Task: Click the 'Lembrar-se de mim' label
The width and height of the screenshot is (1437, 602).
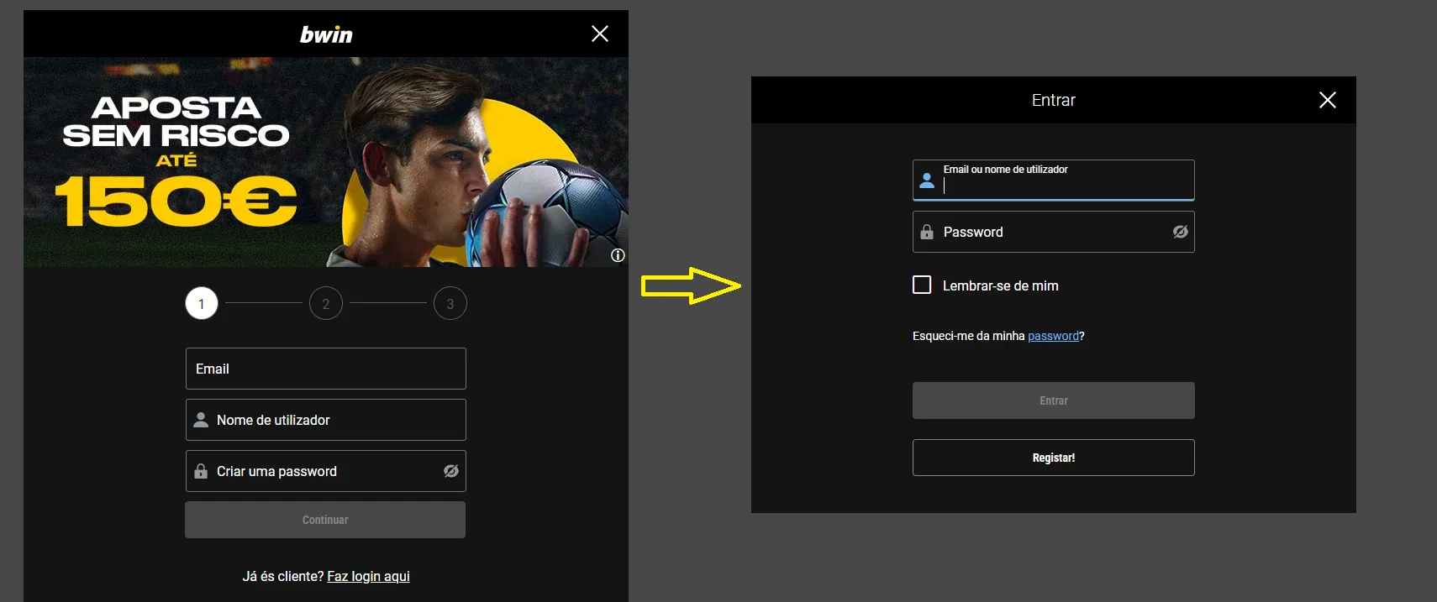Action: pyautogui.click(x=1001, y=285)
